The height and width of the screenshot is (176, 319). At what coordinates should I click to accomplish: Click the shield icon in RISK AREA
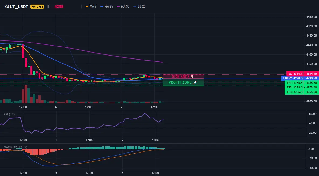tap(192, 77)
